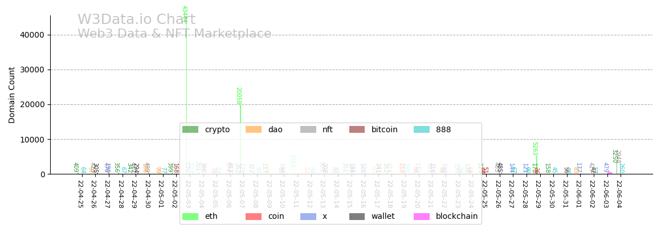
Task: Click the 40000 y-axis tick label
Action: 32,35
